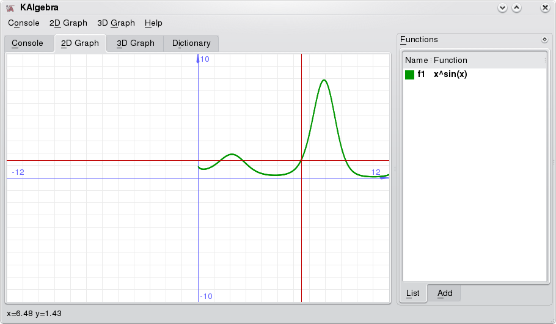Open the Dictionary tab

coord(191,43)
